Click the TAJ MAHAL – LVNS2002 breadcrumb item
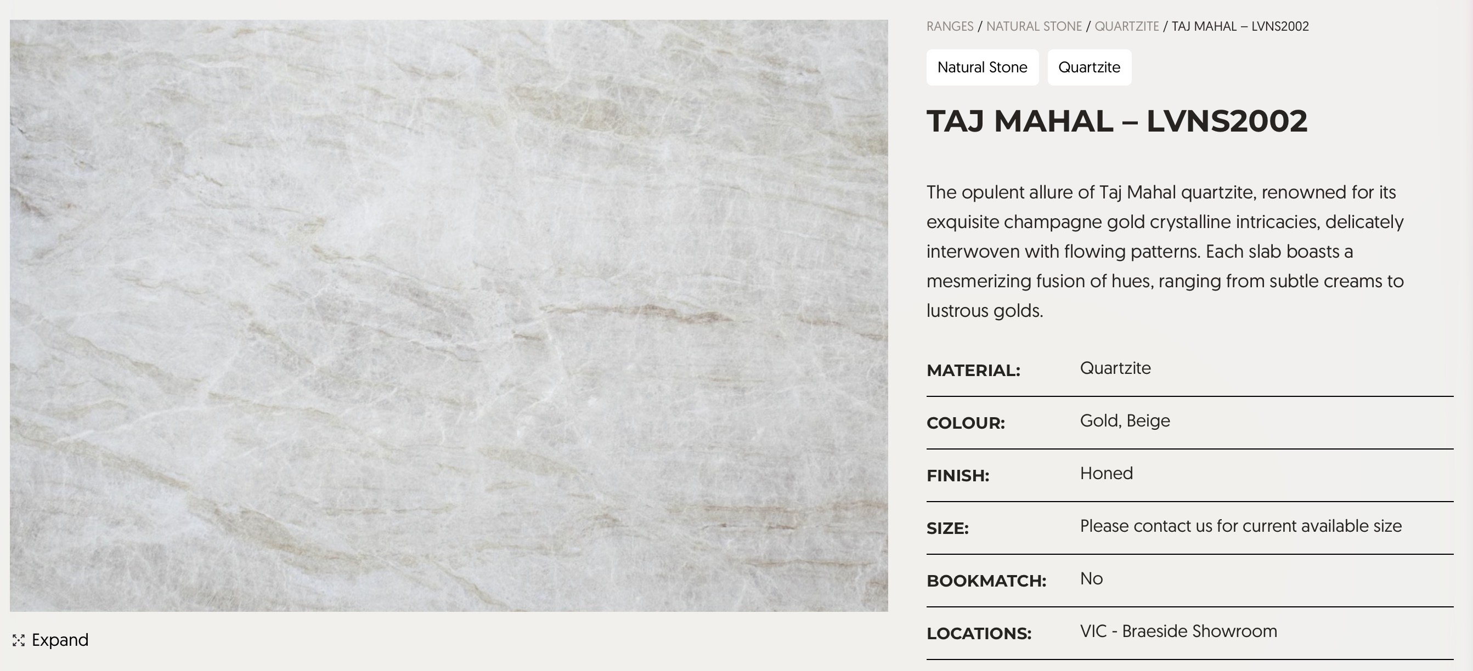Image resolution: width=1473 pixels, height=671 pixels. 1240,26
